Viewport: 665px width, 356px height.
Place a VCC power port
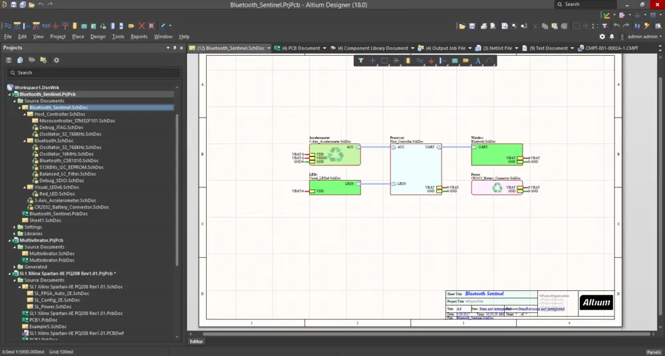pos(65,26)
